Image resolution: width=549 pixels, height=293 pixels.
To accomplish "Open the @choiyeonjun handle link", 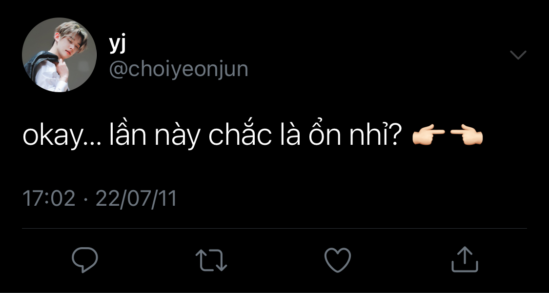I will point(179,69).
